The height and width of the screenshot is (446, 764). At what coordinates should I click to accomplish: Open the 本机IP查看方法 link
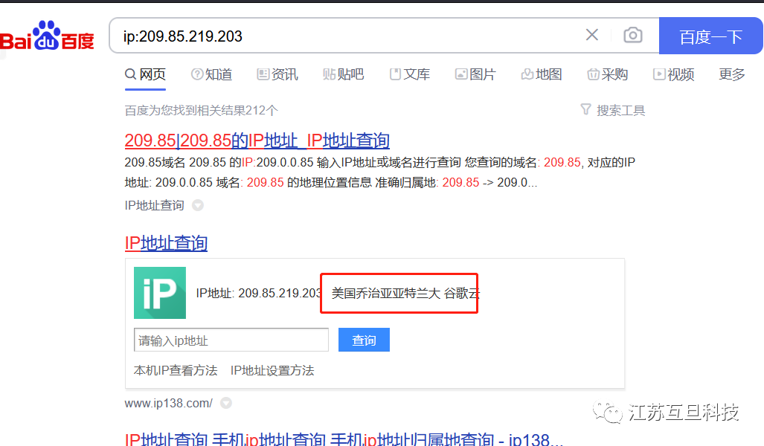(x=176, y=370)
